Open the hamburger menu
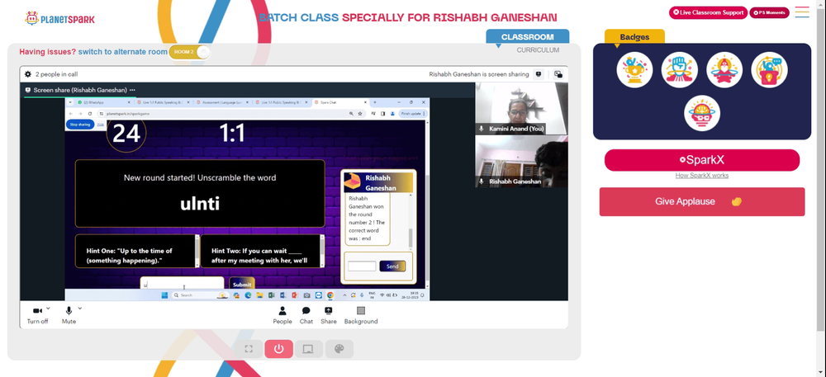Image resolution: width=826 pixels, height=377 pixels. [x=802, y=12]
